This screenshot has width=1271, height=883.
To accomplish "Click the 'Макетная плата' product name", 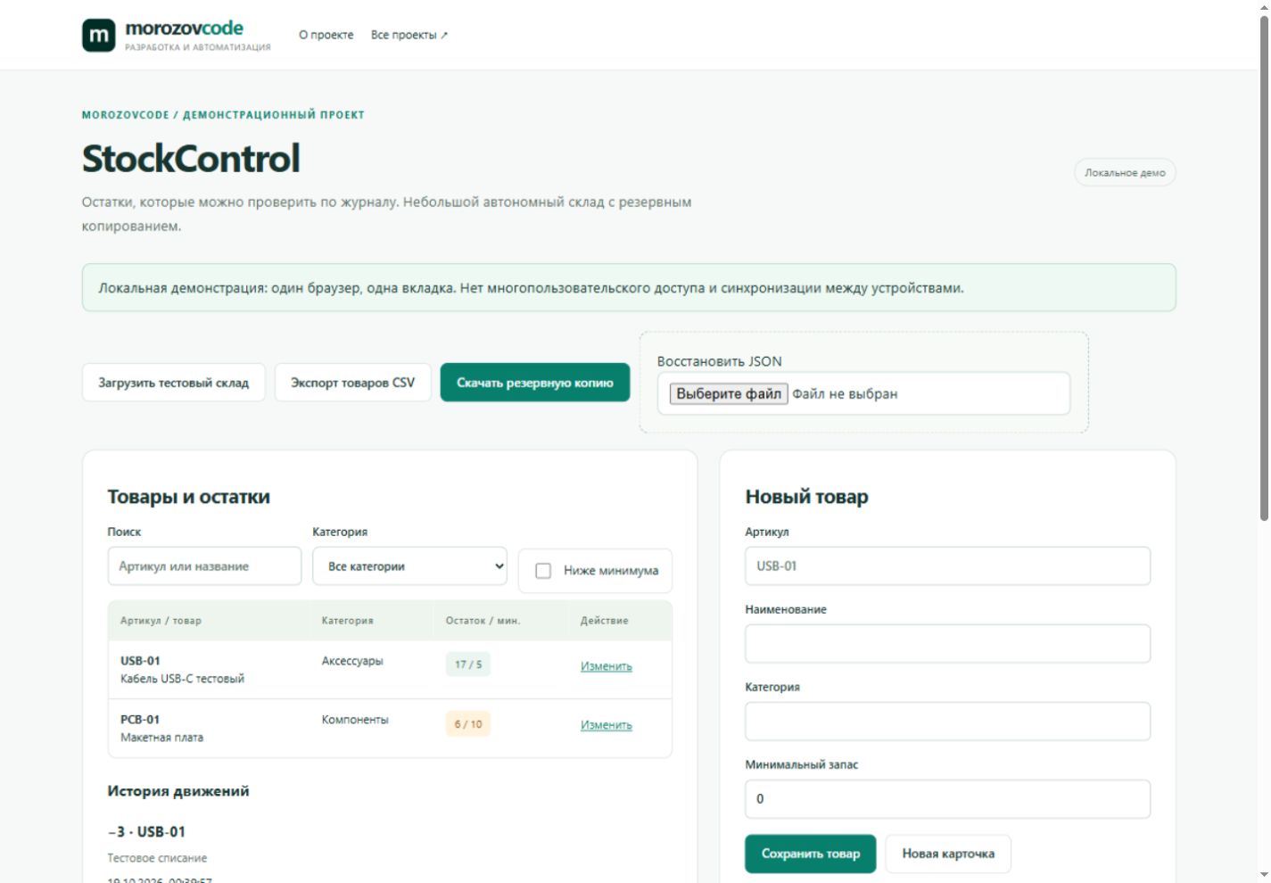I will [x=162, y=738].
